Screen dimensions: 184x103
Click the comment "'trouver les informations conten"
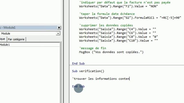point(101,79)
